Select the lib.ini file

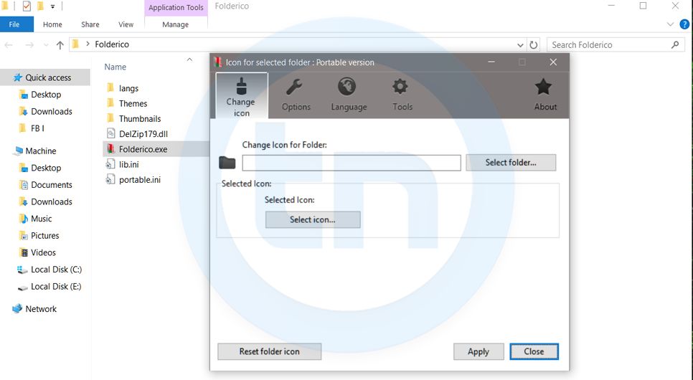coord(128,164)
